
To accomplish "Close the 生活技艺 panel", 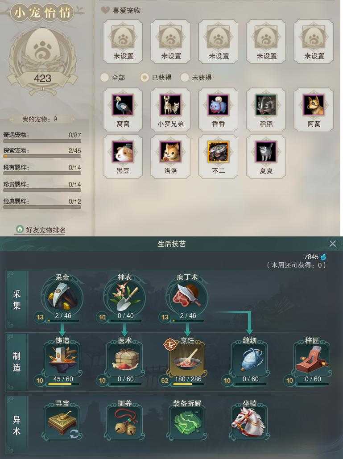I will click(332, 244).
